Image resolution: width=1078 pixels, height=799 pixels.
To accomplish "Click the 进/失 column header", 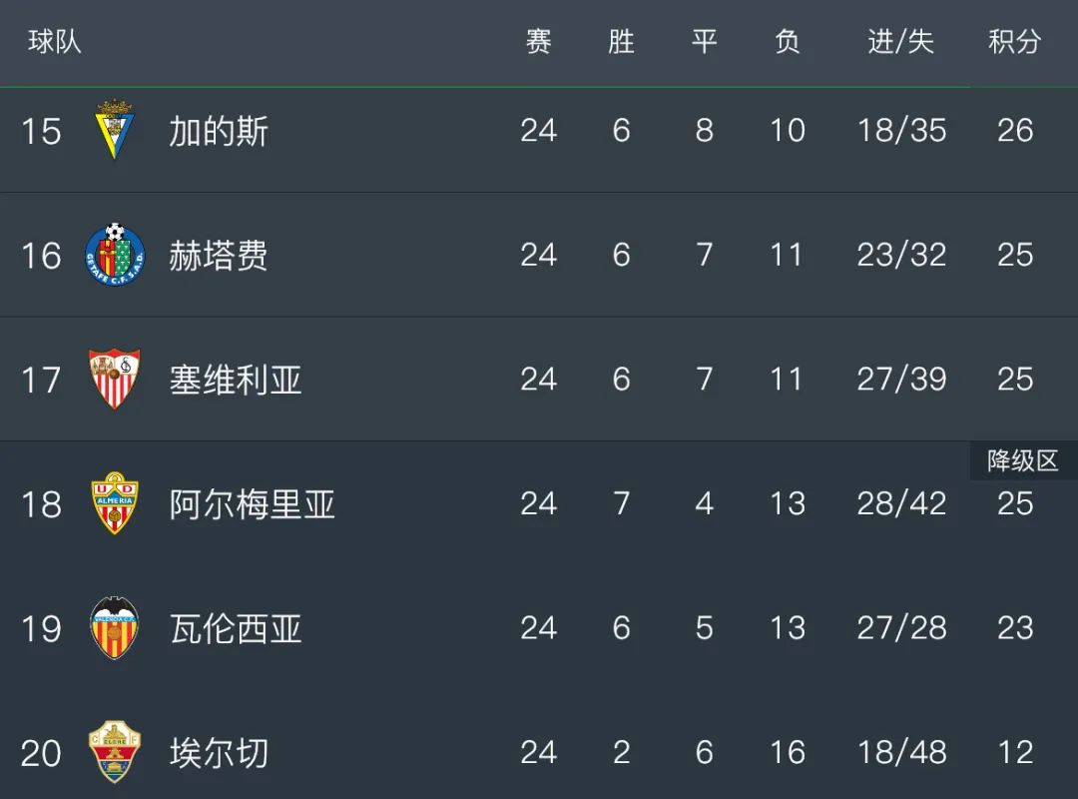I will point(901,41).
